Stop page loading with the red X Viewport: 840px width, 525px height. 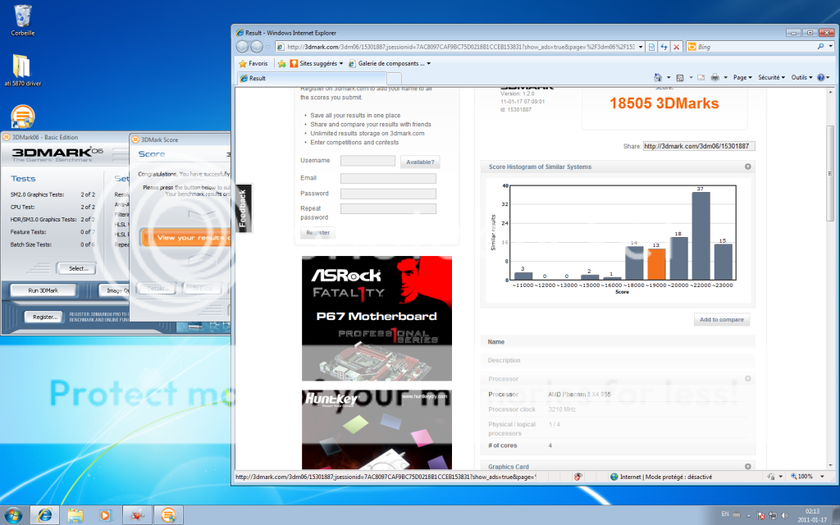tap(676, 47)
